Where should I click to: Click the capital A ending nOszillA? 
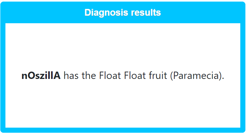[57, 75]
